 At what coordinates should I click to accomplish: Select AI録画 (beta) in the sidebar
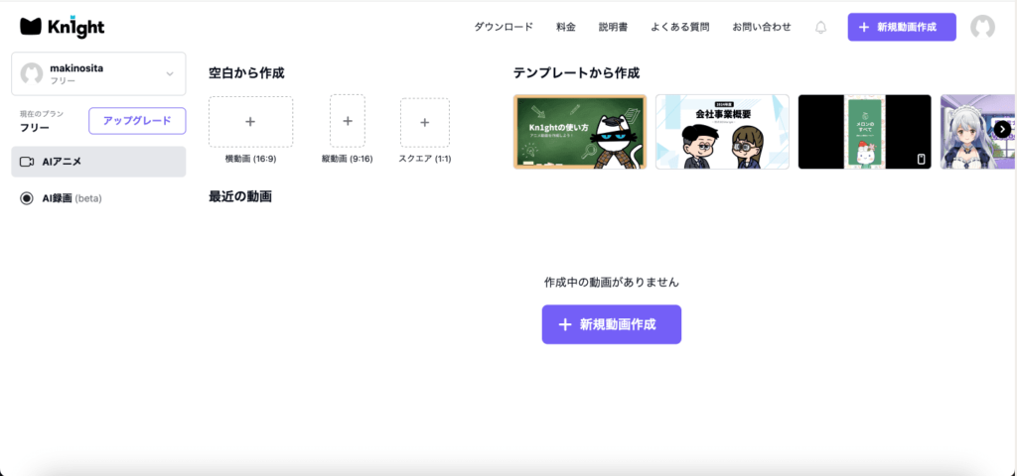point(98,198)
